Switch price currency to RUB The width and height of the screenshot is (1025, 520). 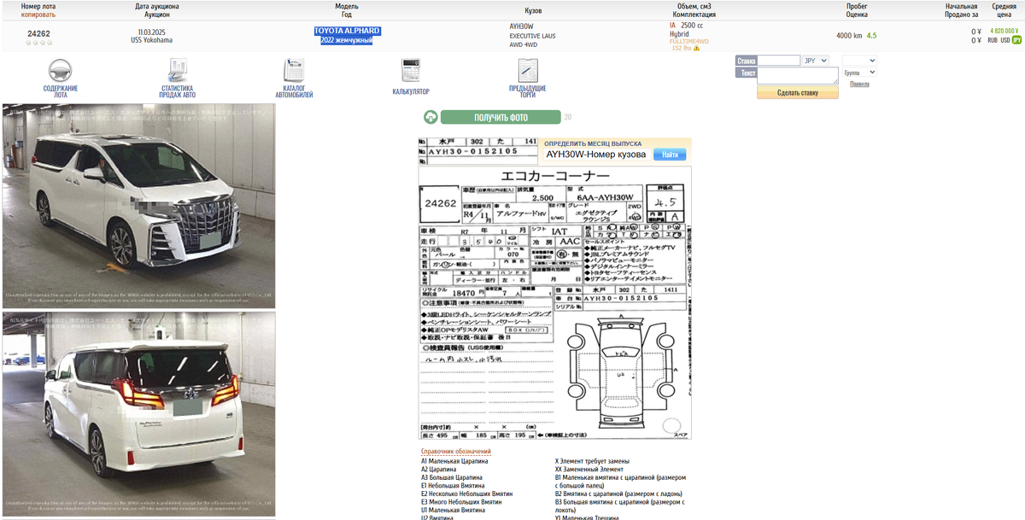(x=993, y=40)
